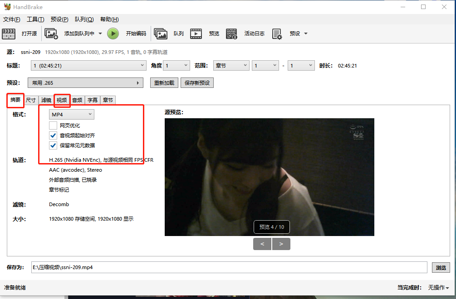This screenshot has width=456, height=299.
Task: Click the next preview arrow button
Action: (281, 244)
